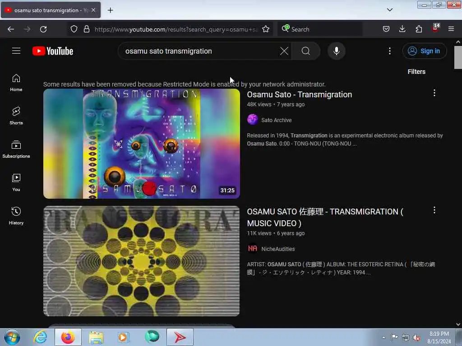The image size is (462, 346).
Task: Click the taskbar clock showing 8:19 PM
Action: 439,337
